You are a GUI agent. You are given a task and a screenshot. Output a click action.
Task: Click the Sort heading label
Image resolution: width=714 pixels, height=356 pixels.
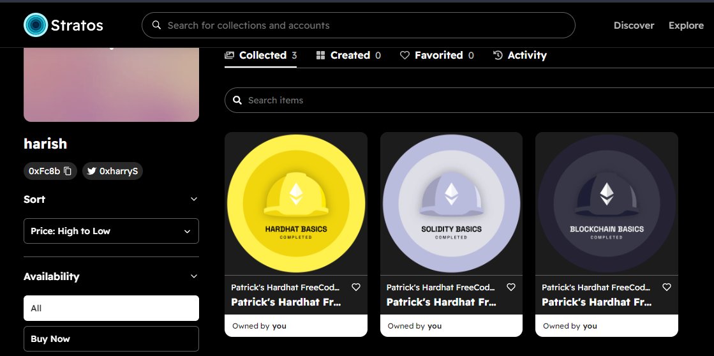(34, 200)
